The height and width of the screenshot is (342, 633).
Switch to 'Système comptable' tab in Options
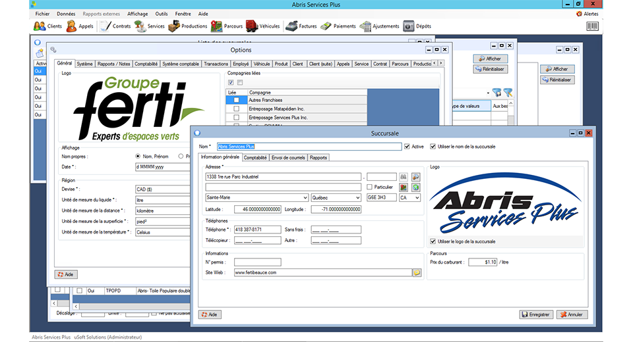click(x=181, y=64)
